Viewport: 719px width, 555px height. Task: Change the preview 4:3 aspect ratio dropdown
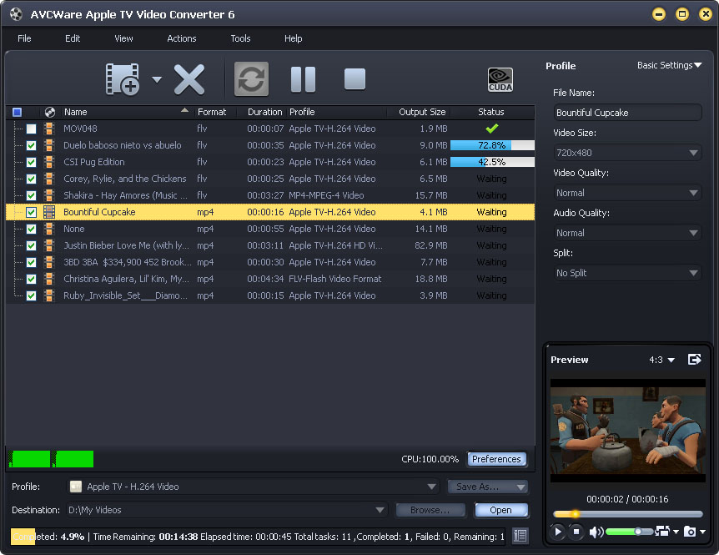click(x=661, y=360)
